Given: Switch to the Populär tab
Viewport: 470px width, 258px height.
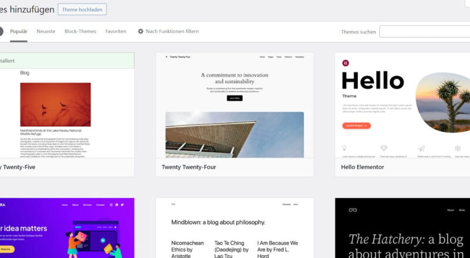Looking at the screenshot, I should [19, 31].
